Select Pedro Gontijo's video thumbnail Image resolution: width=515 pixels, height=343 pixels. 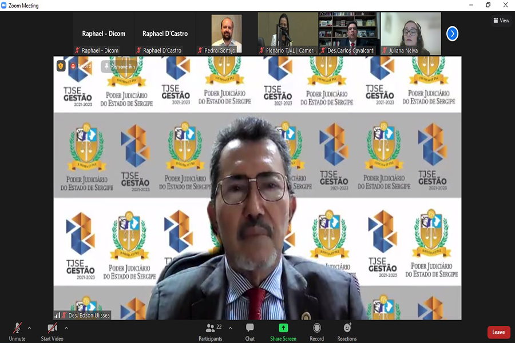[x=226, y=34]
